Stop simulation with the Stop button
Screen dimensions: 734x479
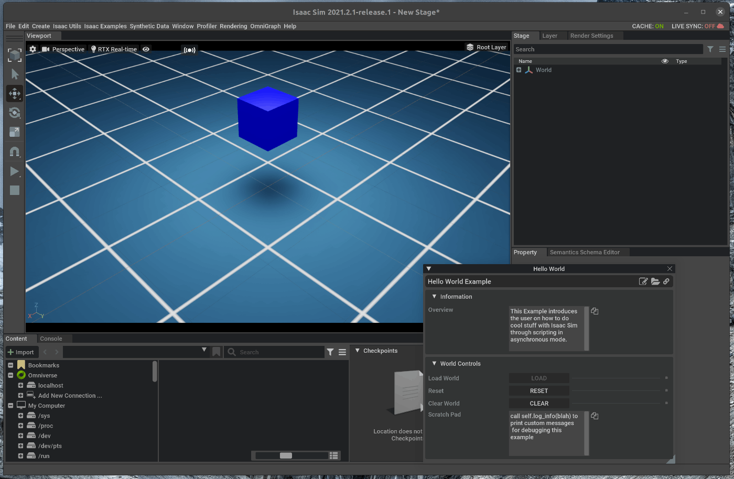[x=15, y=190]
